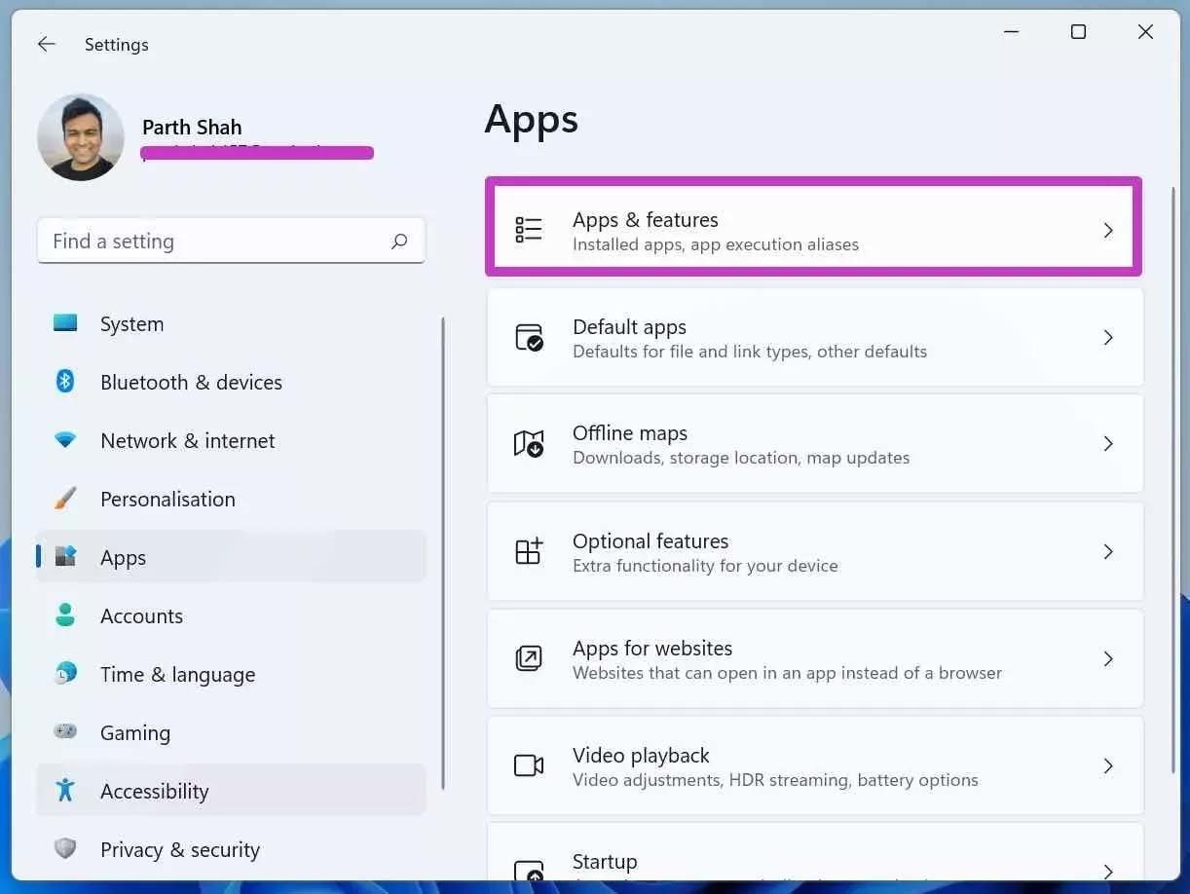Maximize the Settings window
This screenshot has height=894, width=1190.
[1078, 32]
